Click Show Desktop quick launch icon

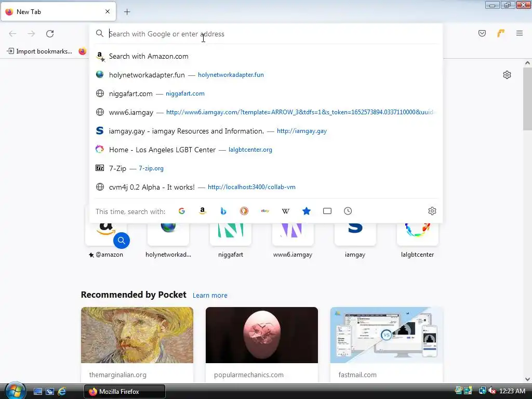coord(37,391)
